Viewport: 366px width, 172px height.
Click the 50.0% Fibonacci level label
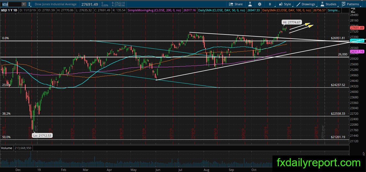point(6,137)
